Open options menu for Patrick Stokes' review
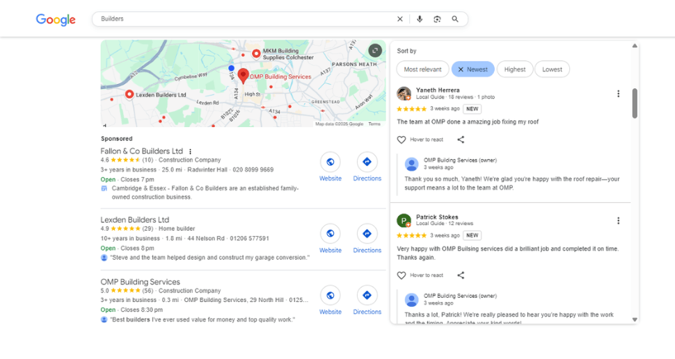This screenshot has height=359, width=675. [x=618, y=221]
